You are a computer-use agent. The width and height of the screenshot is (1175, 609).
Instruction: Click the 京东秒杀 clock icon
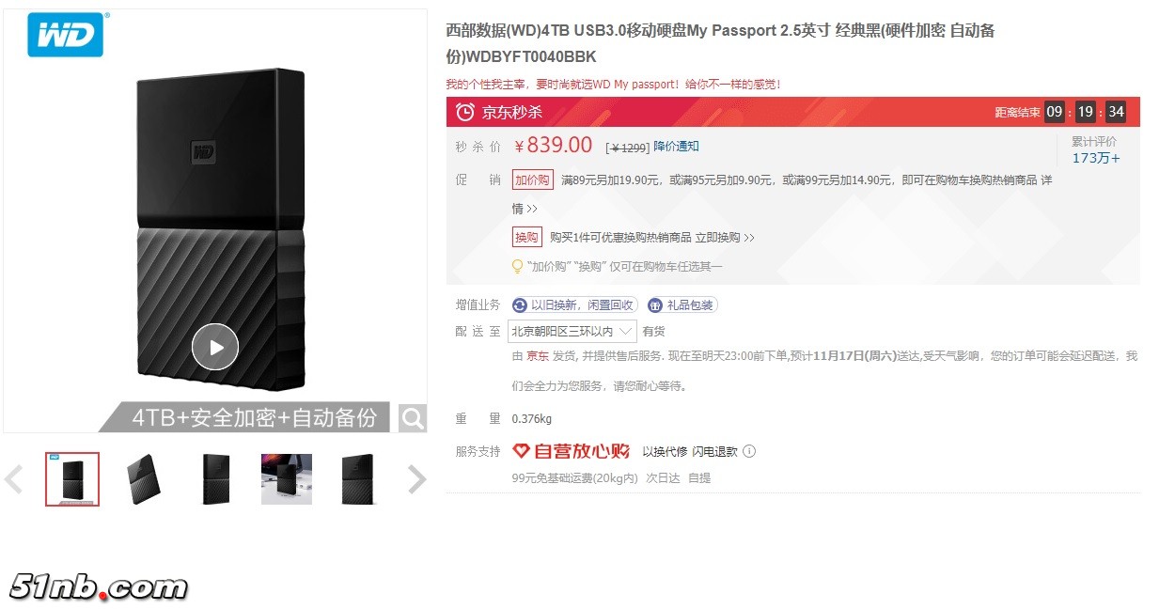click(x=464, y=113)
